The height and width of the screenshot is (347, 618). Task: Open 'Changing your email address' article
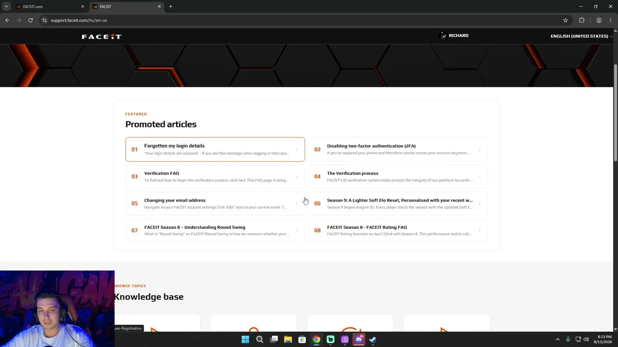pos(215,203)
